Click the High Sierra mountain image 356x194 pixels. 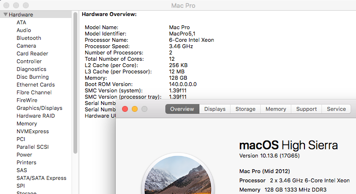click(x=178, y=174)
